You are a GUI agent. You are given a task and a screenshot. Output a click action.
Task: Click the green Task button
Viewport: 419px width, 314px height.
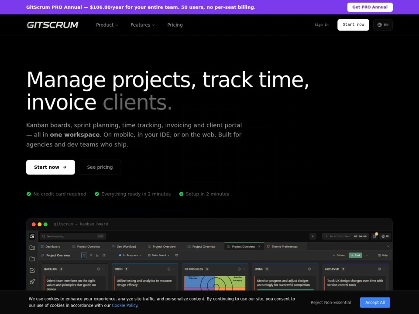click(x=355, y=255)
